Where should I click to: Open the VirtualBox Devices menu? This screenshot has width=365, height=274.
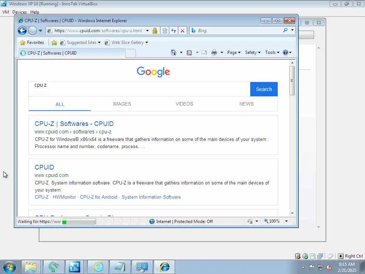click(x=20, y=12)
